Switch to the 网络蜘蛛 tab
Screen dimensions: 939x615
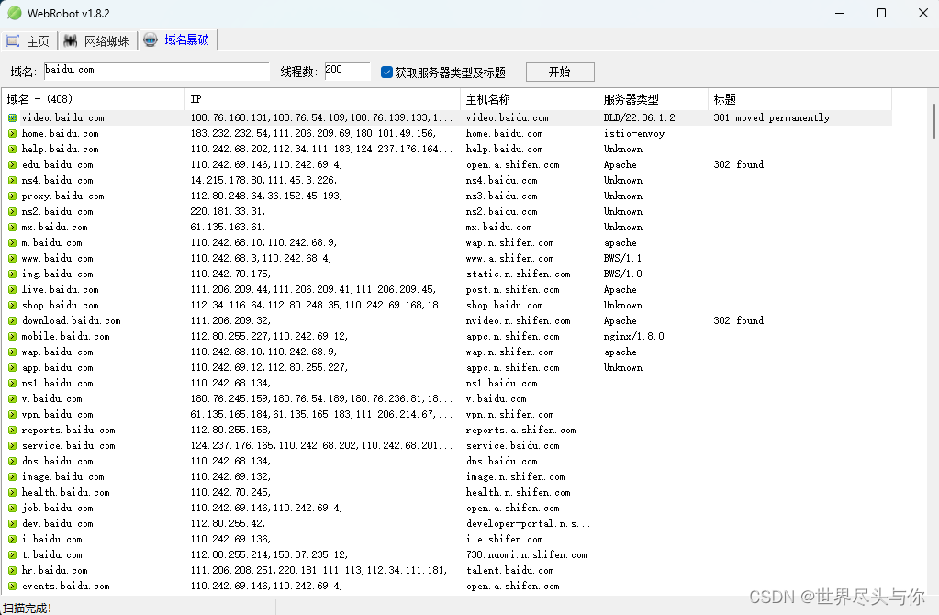(96, 40)
